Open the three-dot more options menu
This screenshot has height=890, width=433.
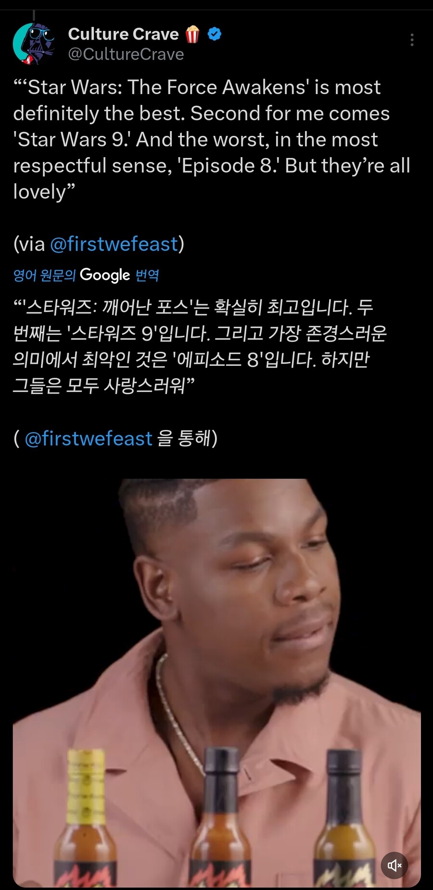click(412, 40)
